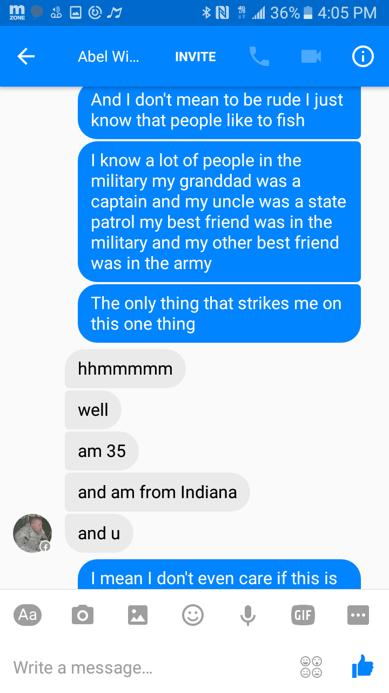
Task: Open the sticker faces icon in message field
Action: point(311,667)
